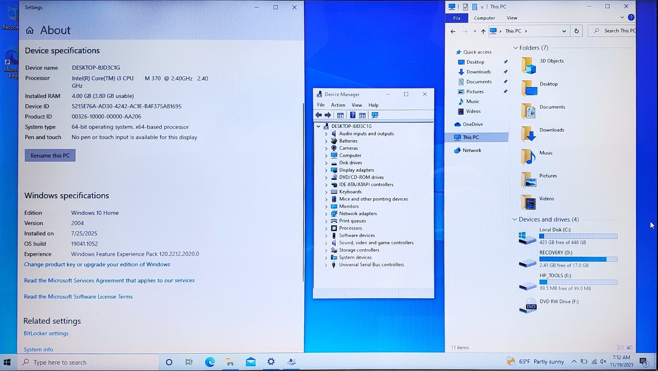
Task: Expand the Display adapters node
Action: 326,170
